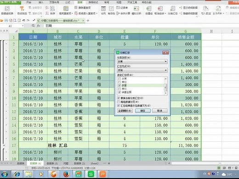Image resolution: width=239 pixels, height=179 pixels.
Task: Select cell 桂林 汇总 in row 17
Action: (x=57, y=145)
